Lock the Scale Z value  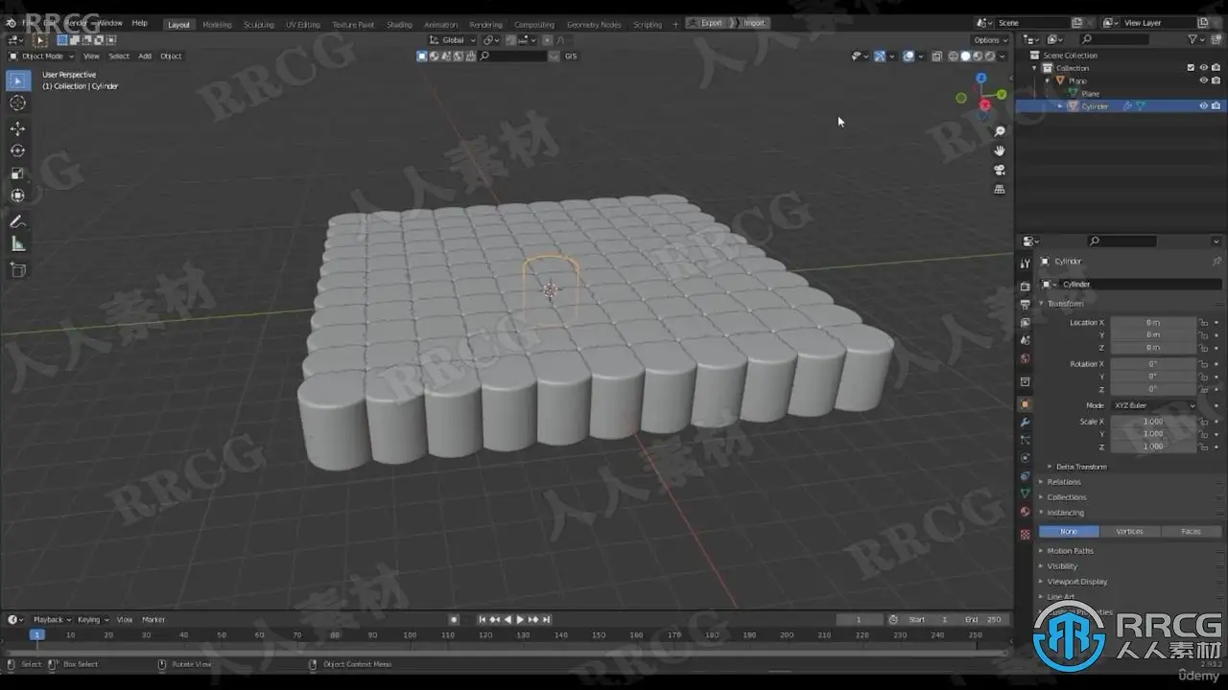click(x=1204, y=447)
